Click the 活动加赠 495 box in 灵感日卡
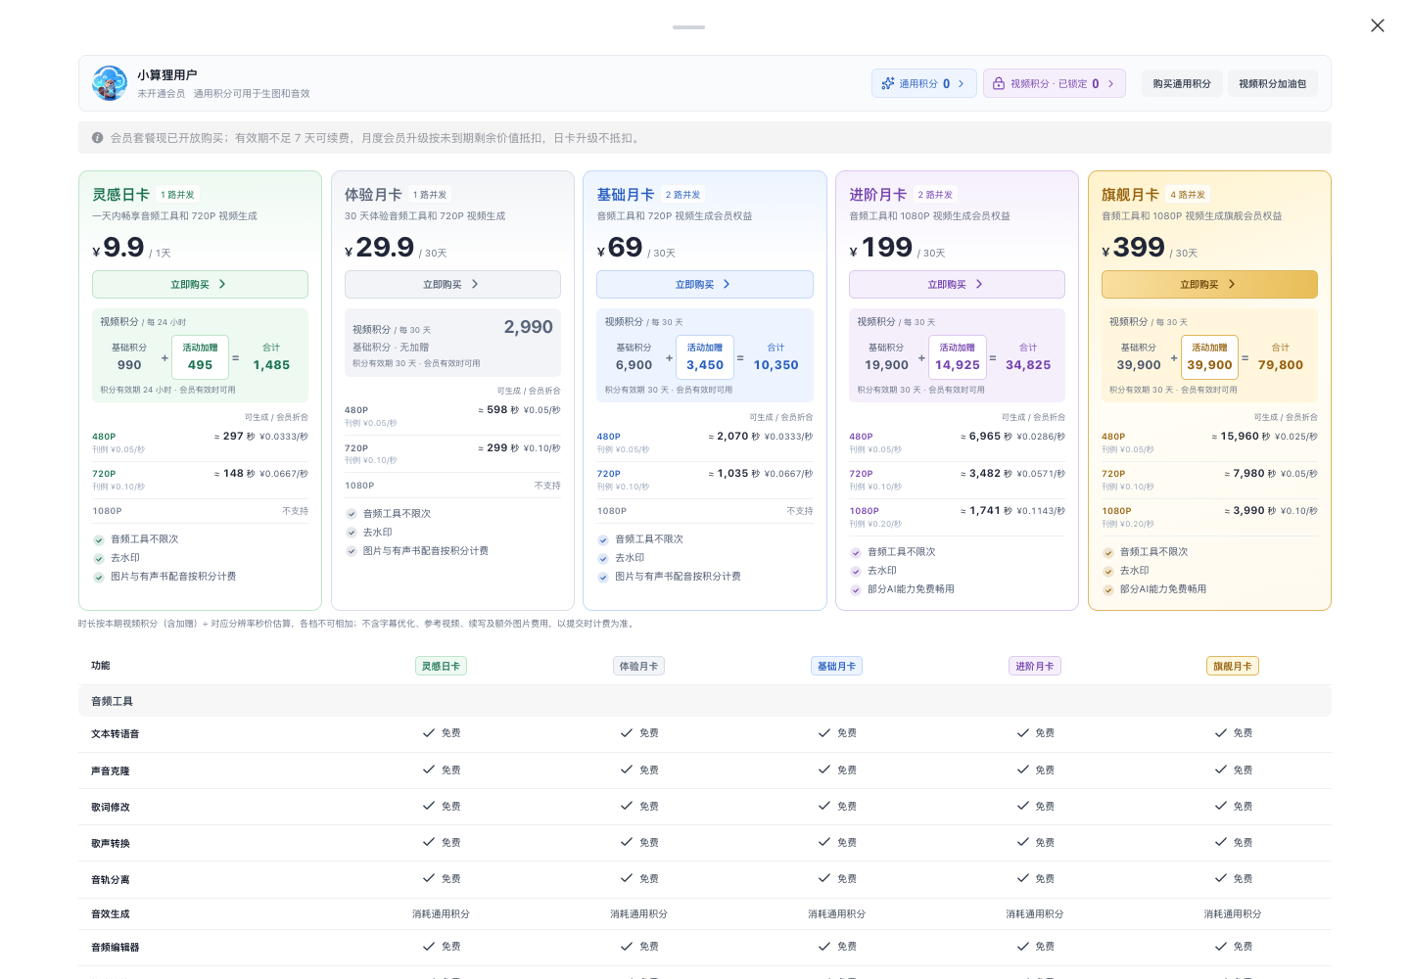1410x979 pixels. [x=200, y=357]
